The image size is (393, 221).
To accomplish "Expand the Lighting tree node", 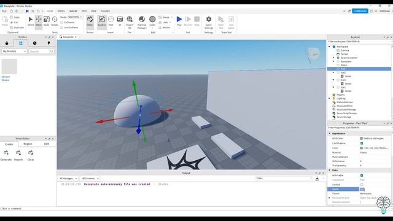I will 329,98.
